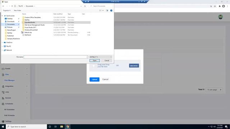This screenshot has height=129, width=230.
Task: Expand the Emails sidebar section chevron
Action: [27, 68]
